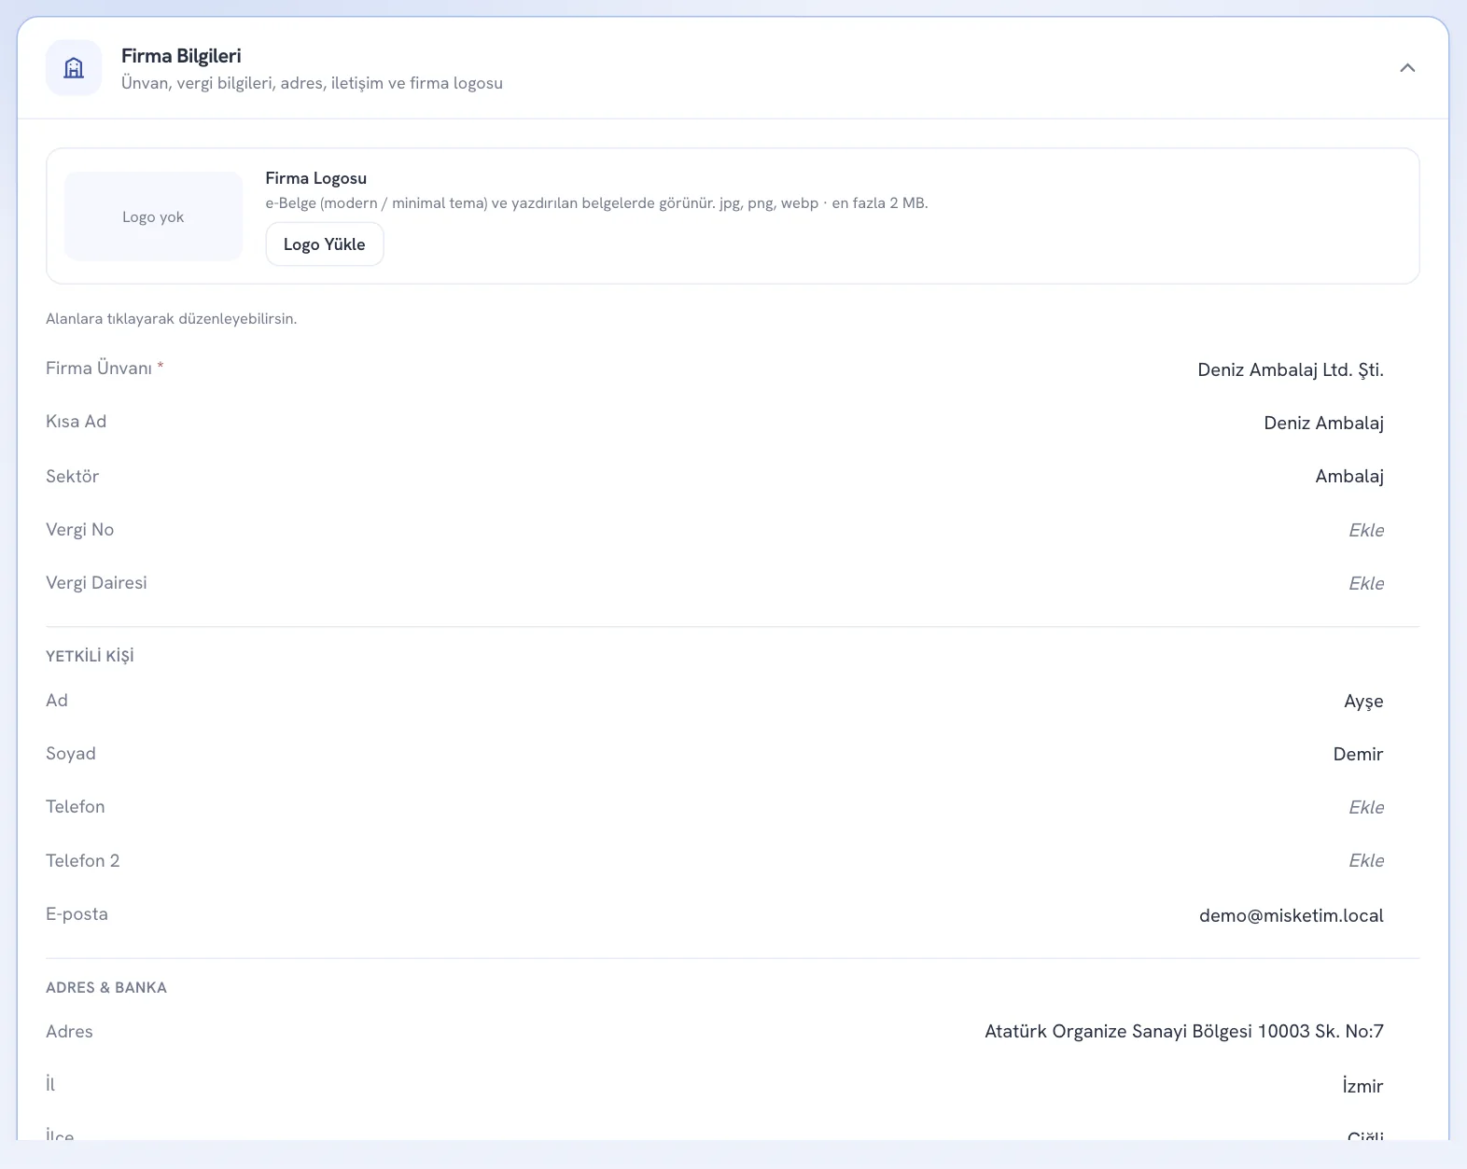Edit the Firma Ünvanı value 'Deniz Ambalaj Ltd. Şti.'
1467x1169 pixels.
point(1290,369)
